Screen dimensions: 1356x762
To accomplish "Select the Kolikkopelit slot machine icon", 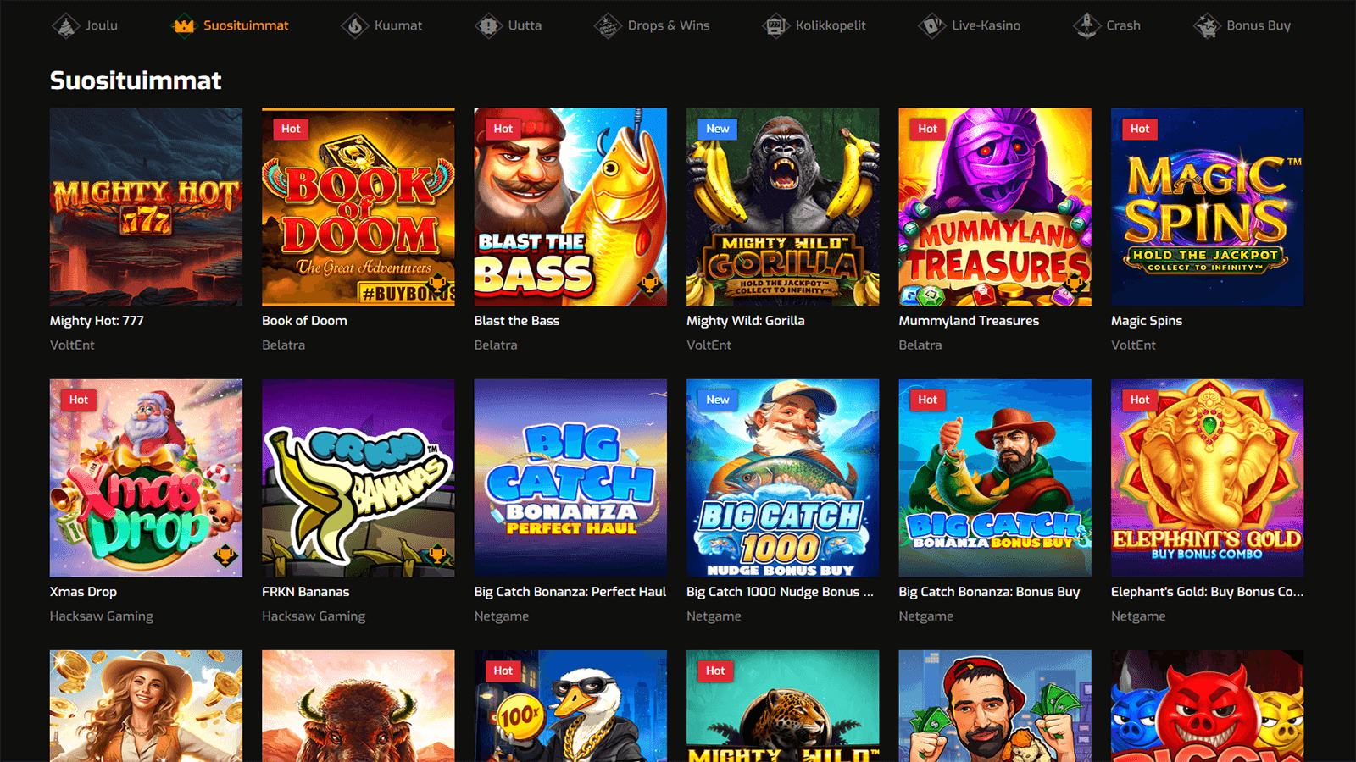I will (775, 25).
